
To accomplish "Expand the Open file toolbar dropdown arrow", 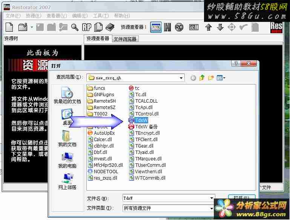I will tap(32, 28).
